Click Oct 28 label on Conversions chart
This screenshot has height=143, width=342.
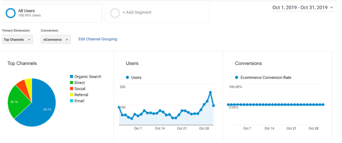[313, 128]
